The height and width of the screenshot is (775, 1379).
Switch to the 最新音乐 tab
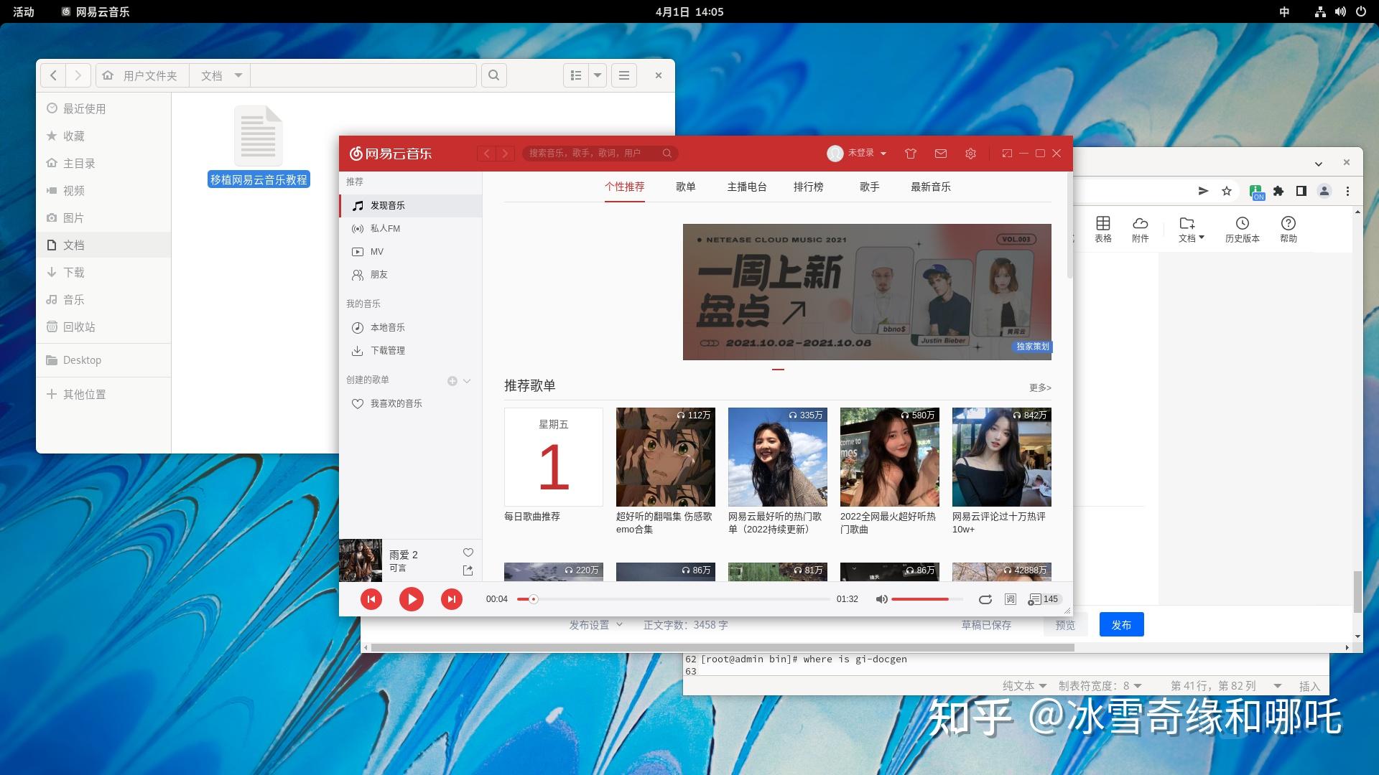[x=931, y=187]
